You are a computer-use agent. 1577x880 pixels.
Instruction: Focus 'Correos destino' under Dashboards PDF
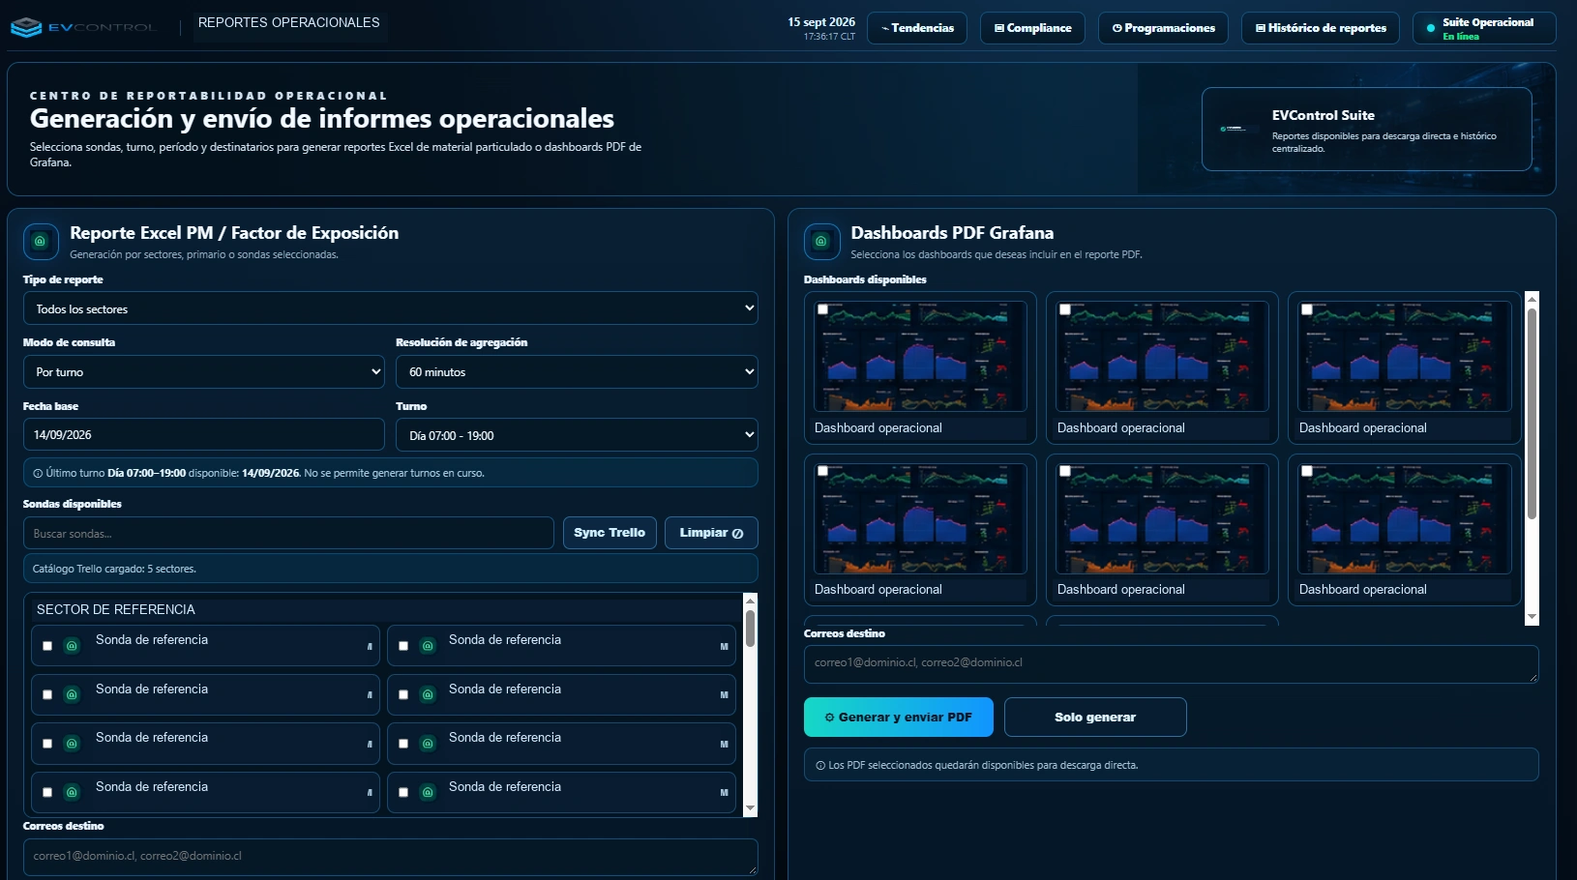click(x=1171, y=664)
